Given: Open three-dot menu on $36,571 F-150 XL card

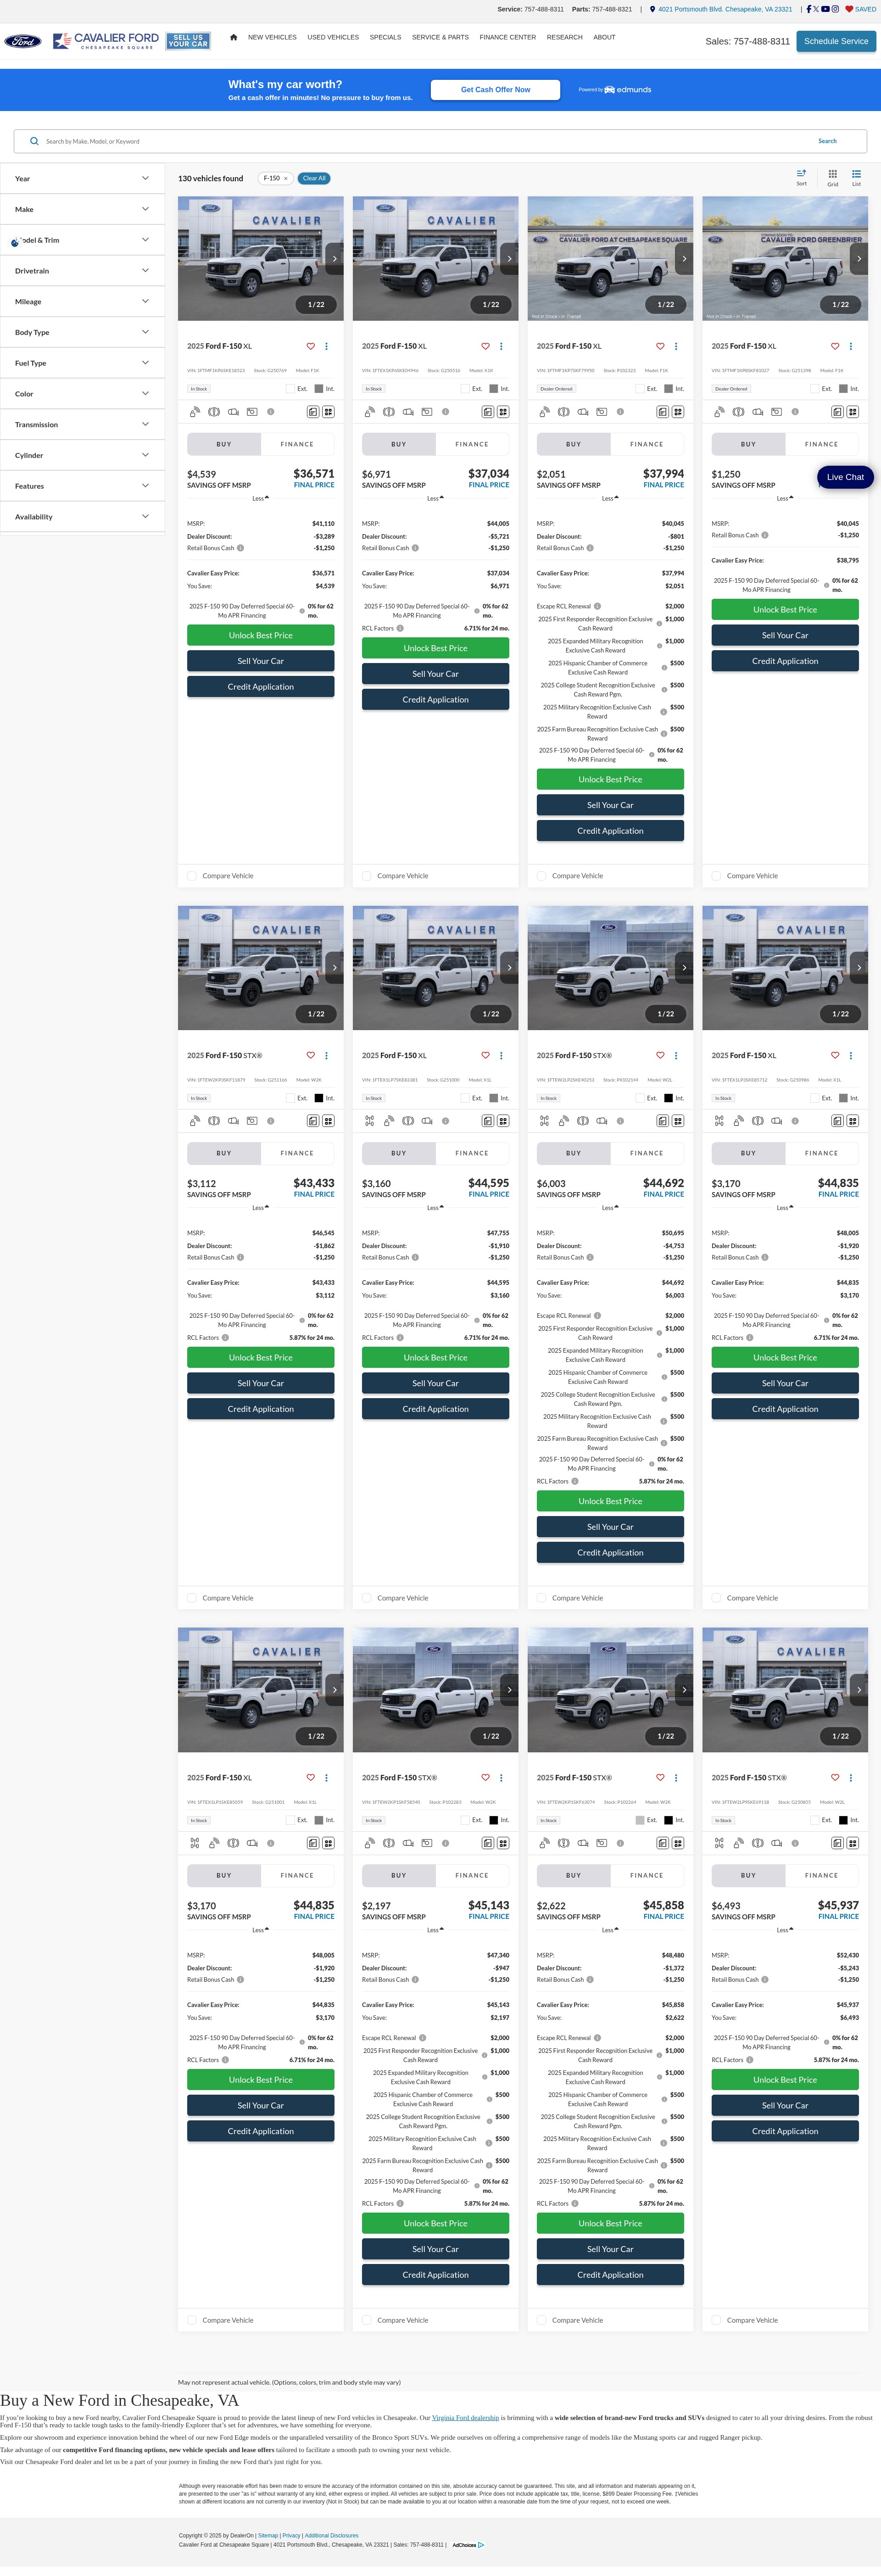Looking at the screenshot, I should [x=326, y=346].
